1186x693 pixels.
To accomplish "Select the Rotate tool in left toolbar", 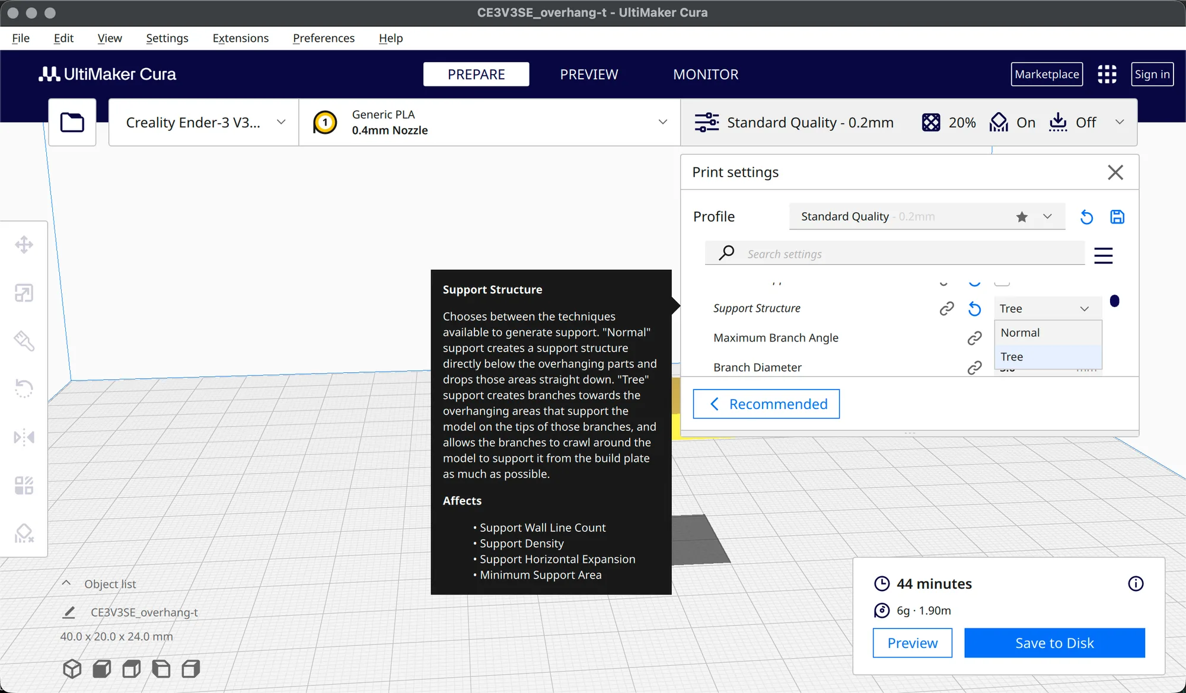I will pyautogui.click(x=24, y=389).
